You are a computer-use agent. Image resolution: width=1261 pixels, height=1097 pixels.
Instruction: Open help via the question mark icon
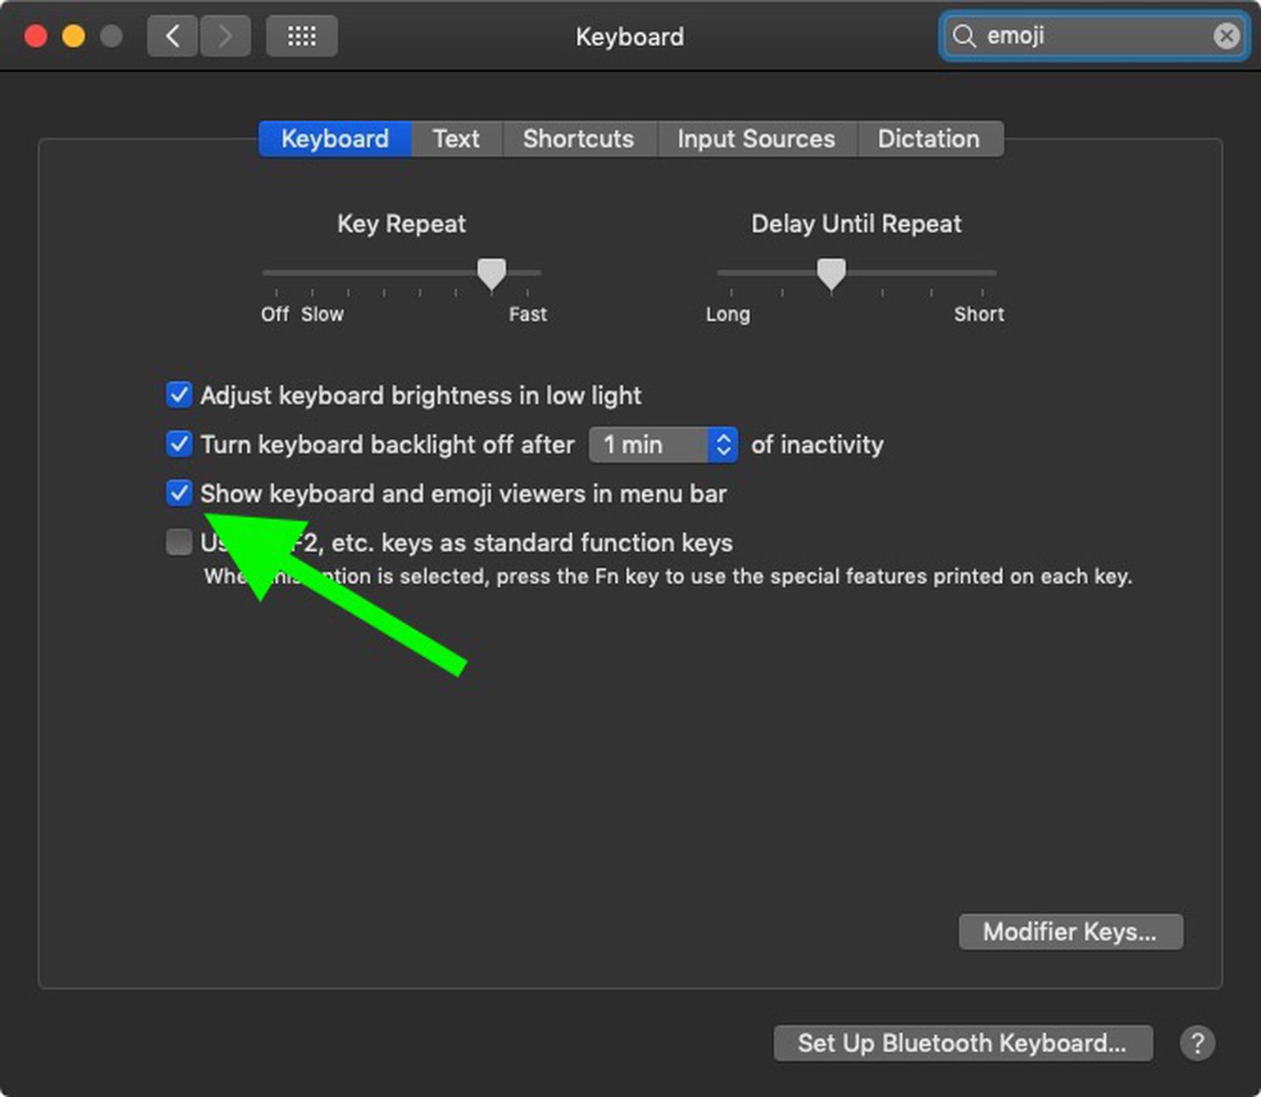(x=1199, y=1043)
